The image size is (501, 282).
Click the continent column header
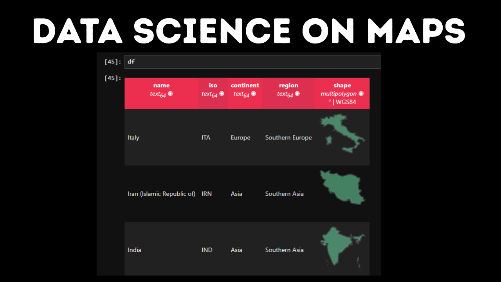click(245, 93)
